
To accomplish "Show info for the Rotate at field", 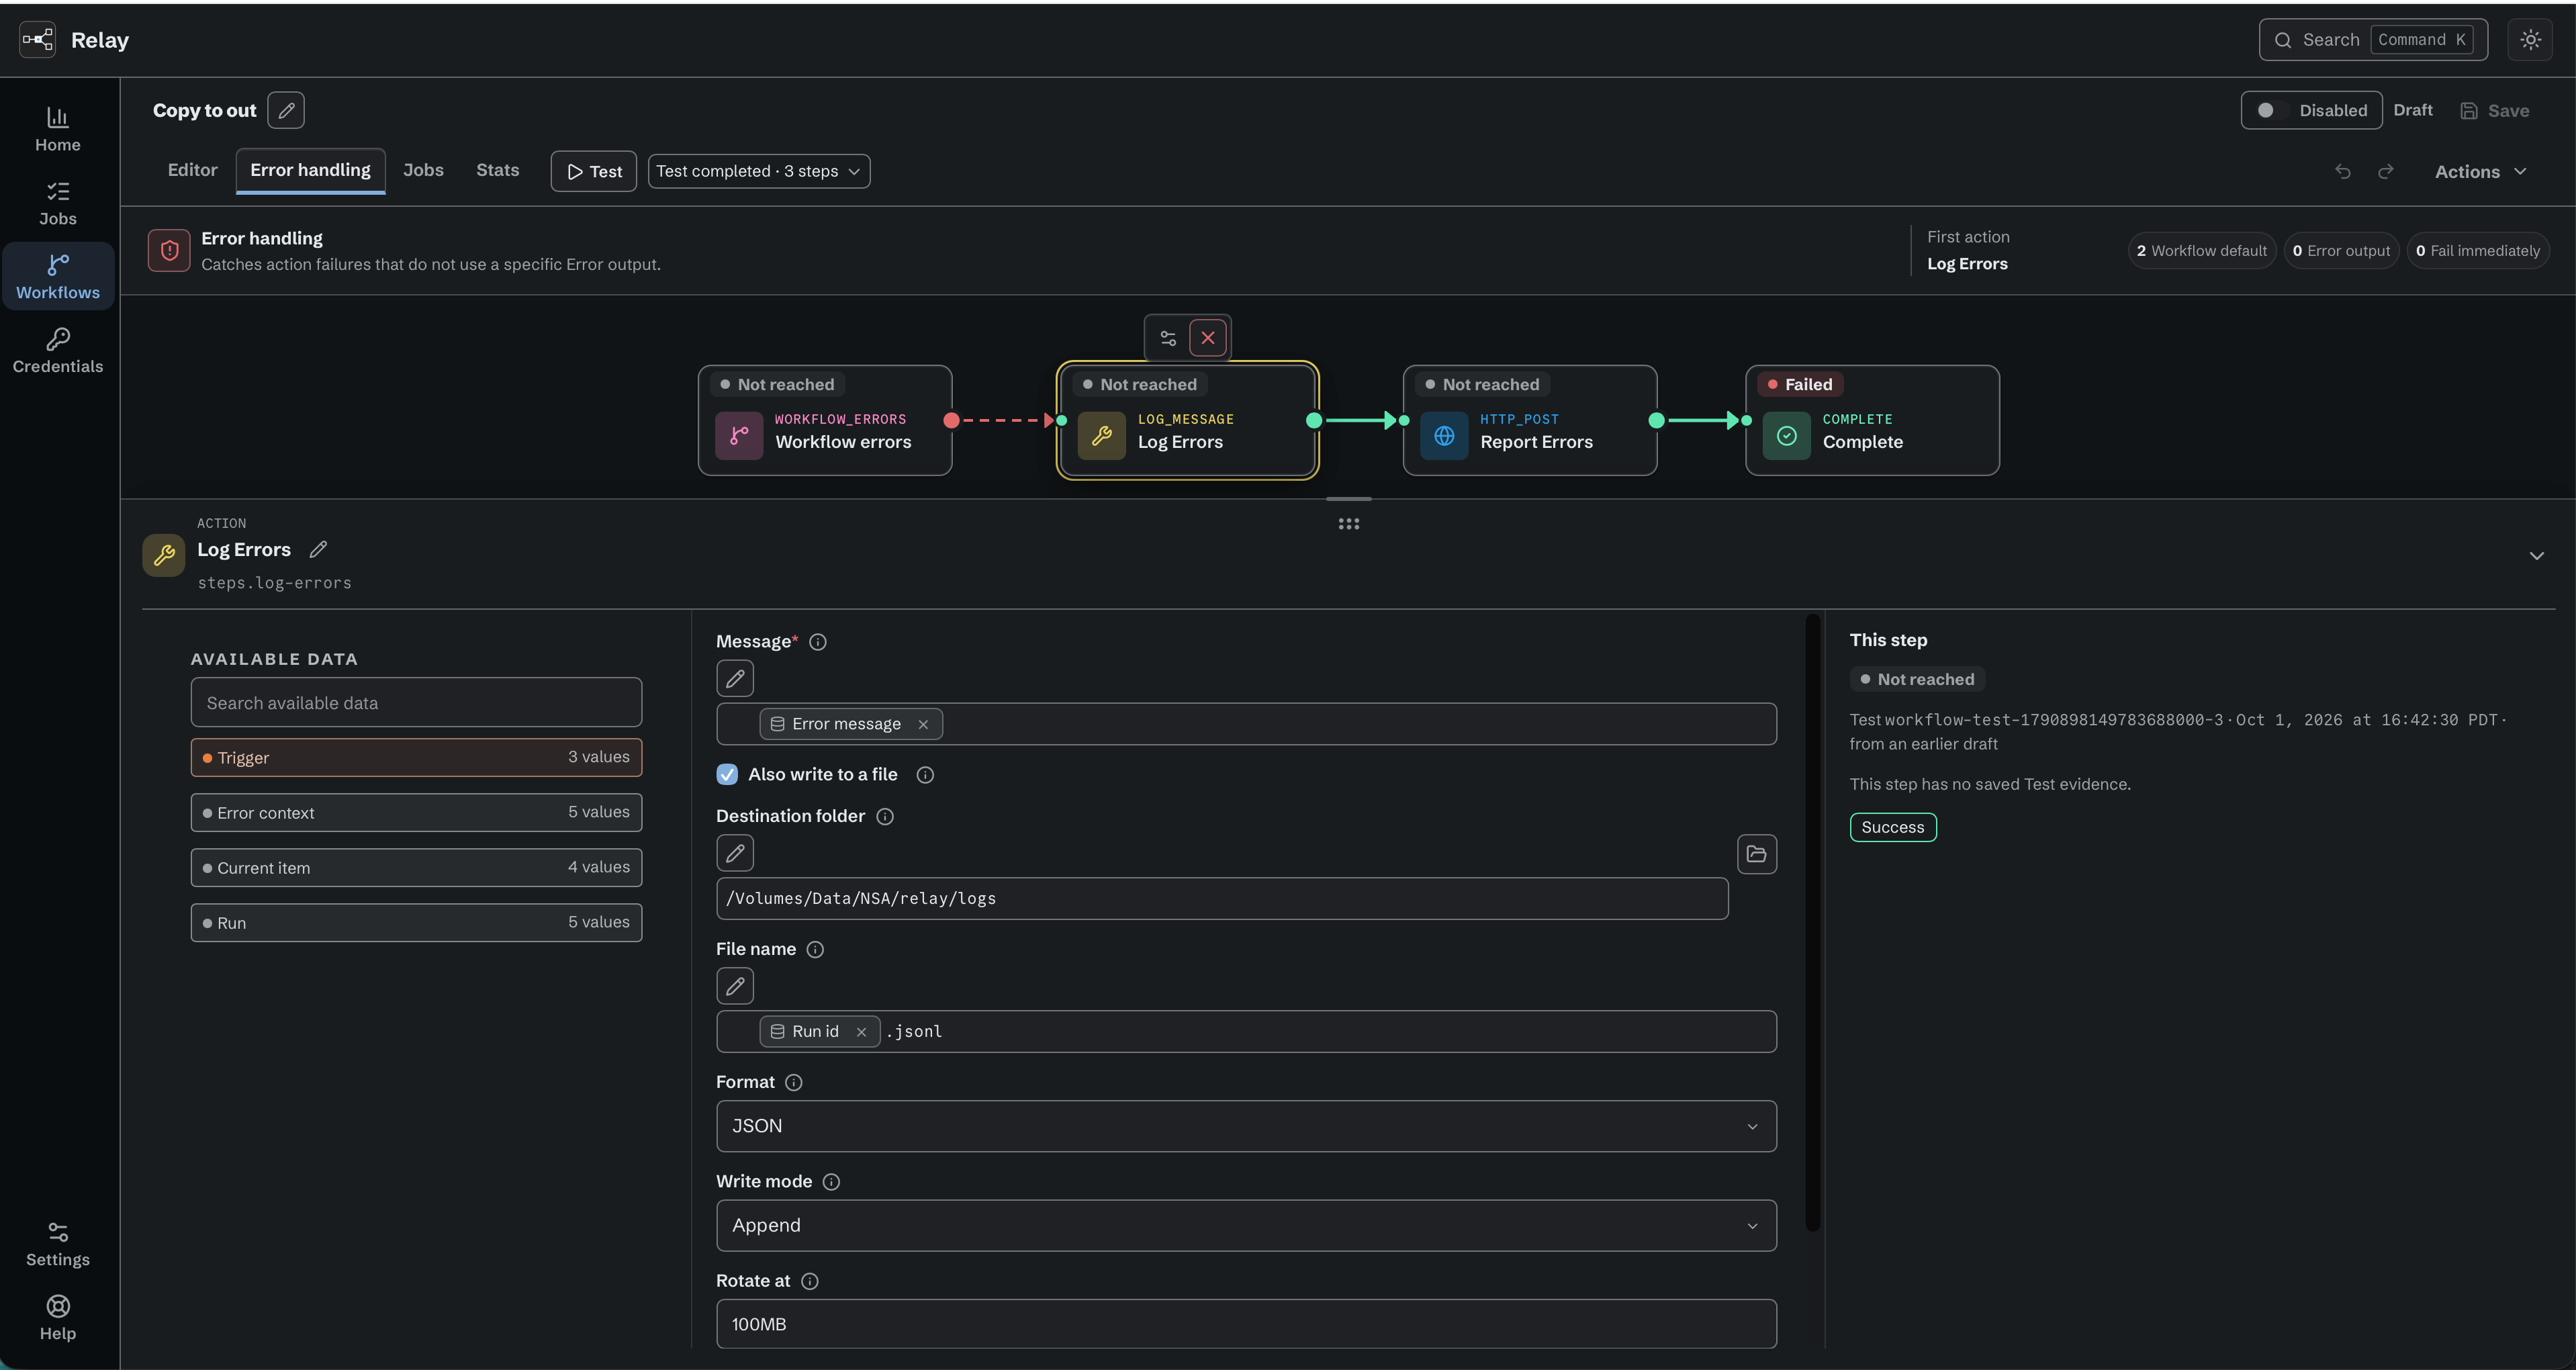I will pos(810,1281).
